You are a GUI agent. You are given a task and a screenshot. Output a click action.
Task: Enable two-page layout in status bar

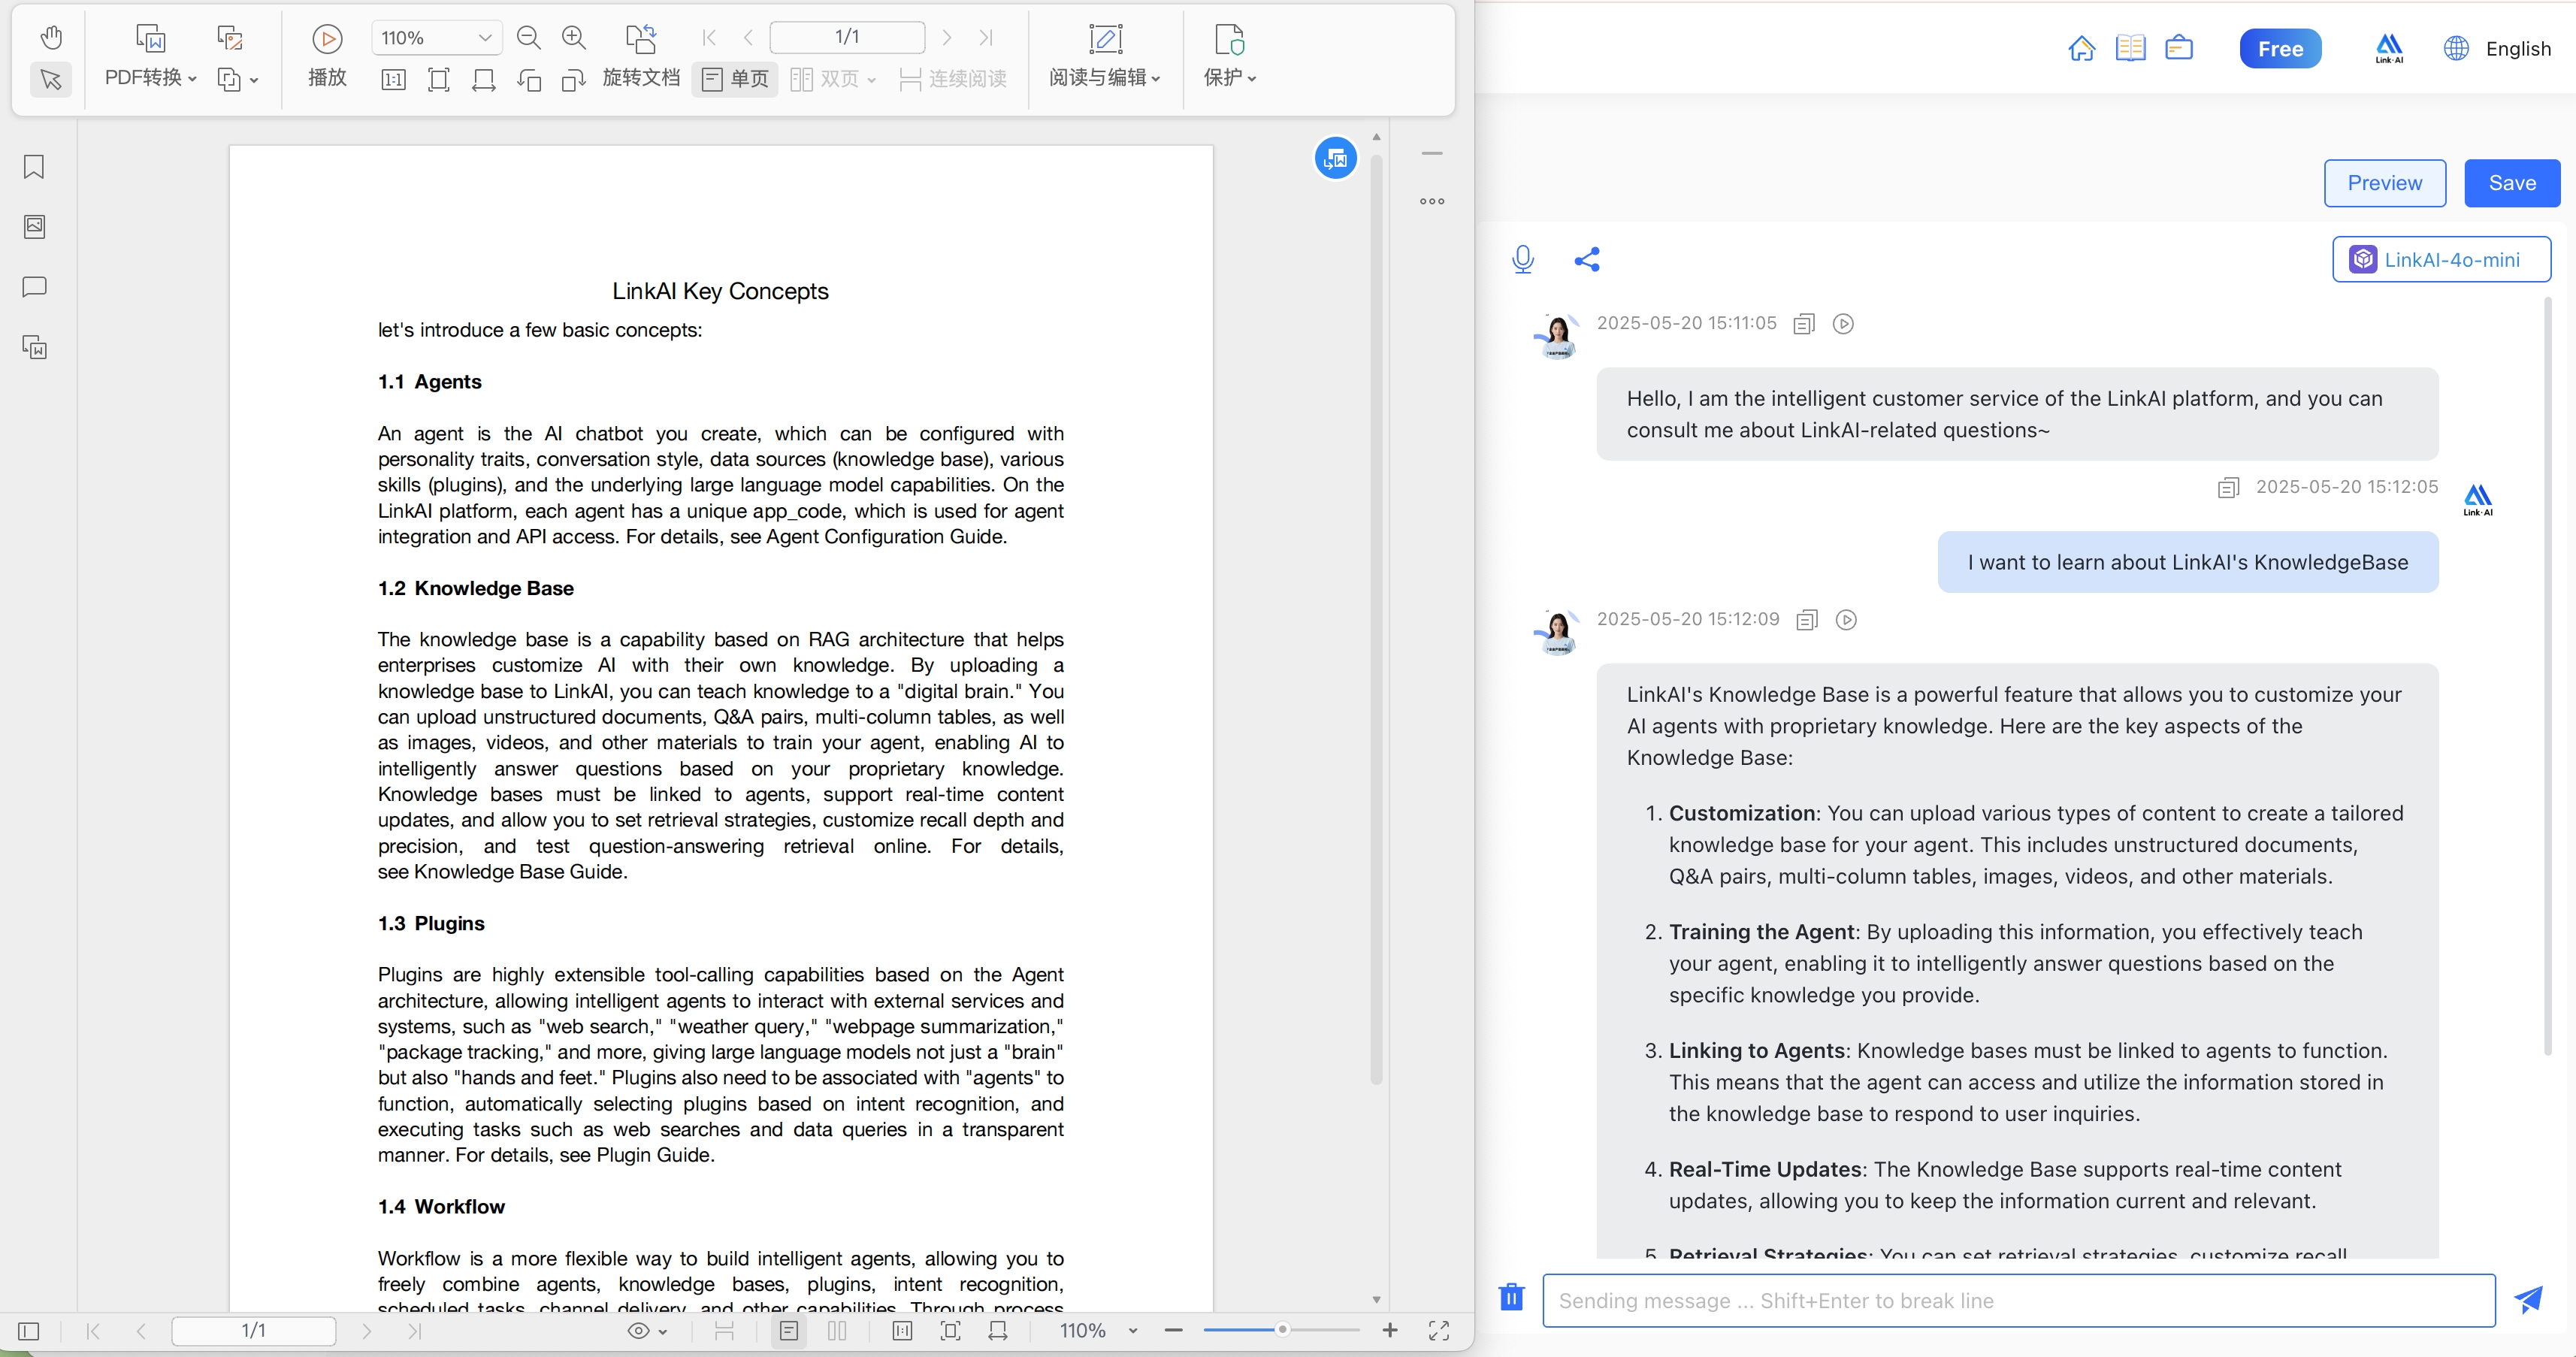point(837,1331)
